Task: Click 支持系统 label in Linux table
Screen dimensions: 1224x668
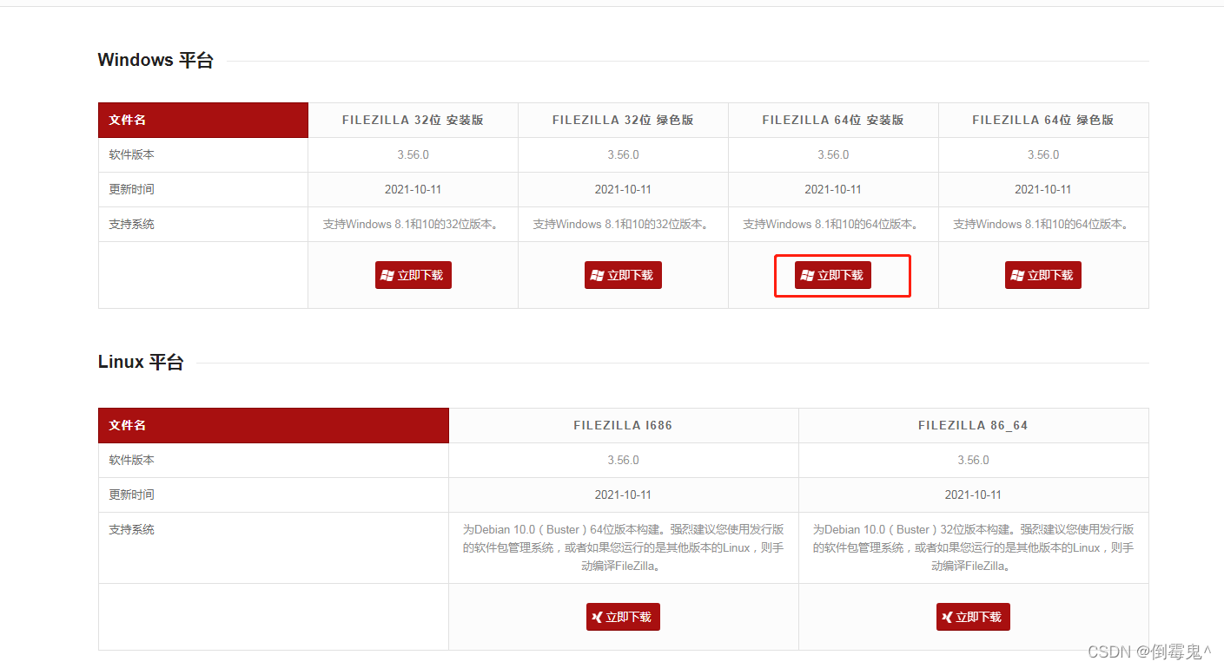Action: (131, 529)
